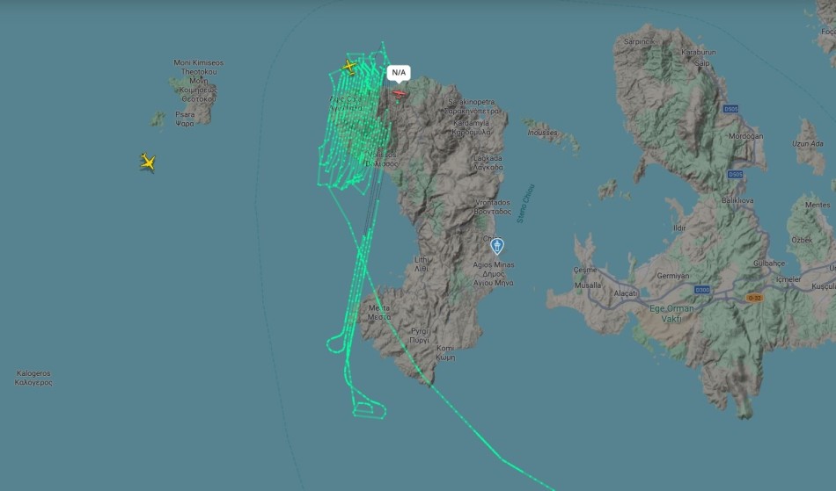Screen dimensions: 836x491
Task: Click the D505 shield above Mordoğan
Action: coord(730,109)
